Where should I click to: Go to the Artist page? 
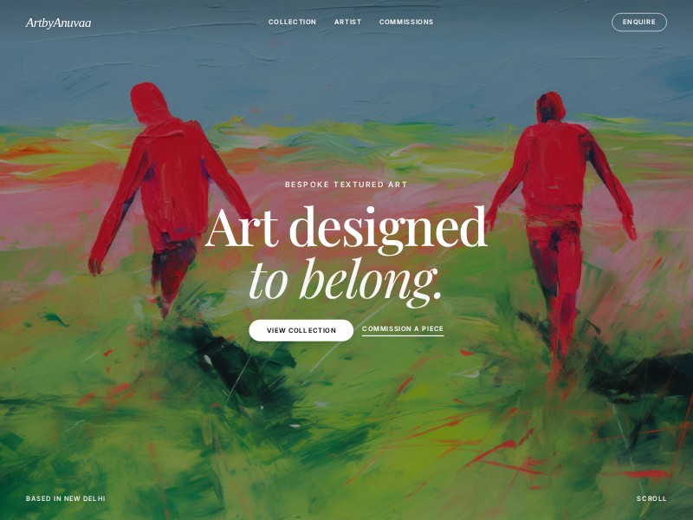click(348, 22)
